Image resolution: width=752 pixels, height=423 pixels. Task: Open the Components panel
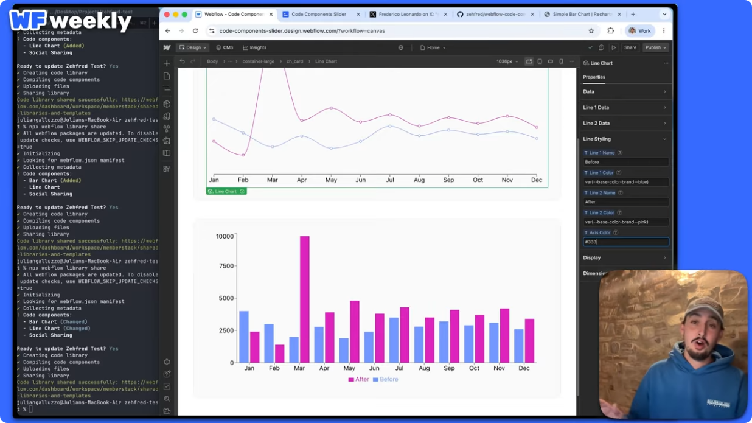[167, 104]
